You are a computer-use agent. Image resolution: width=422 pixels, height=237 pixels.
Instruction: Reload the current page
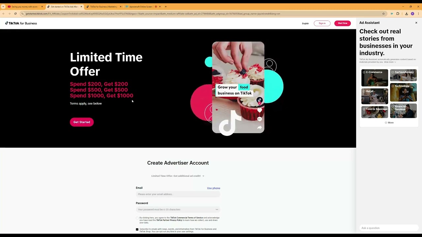pos(15,13)
